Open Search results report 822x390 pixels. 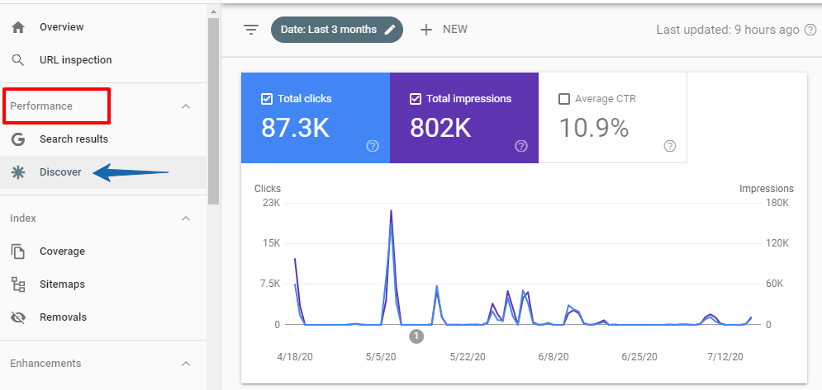pos(74,139)
